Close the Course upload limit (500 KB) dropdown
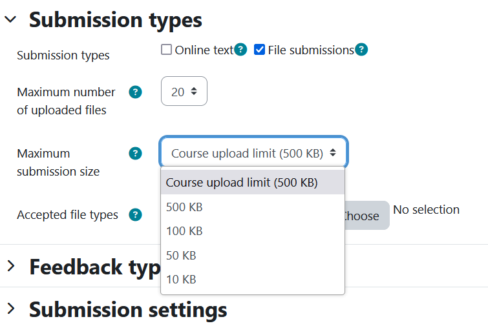The width and height of the screenshot is (488, 328). (253, 152)
